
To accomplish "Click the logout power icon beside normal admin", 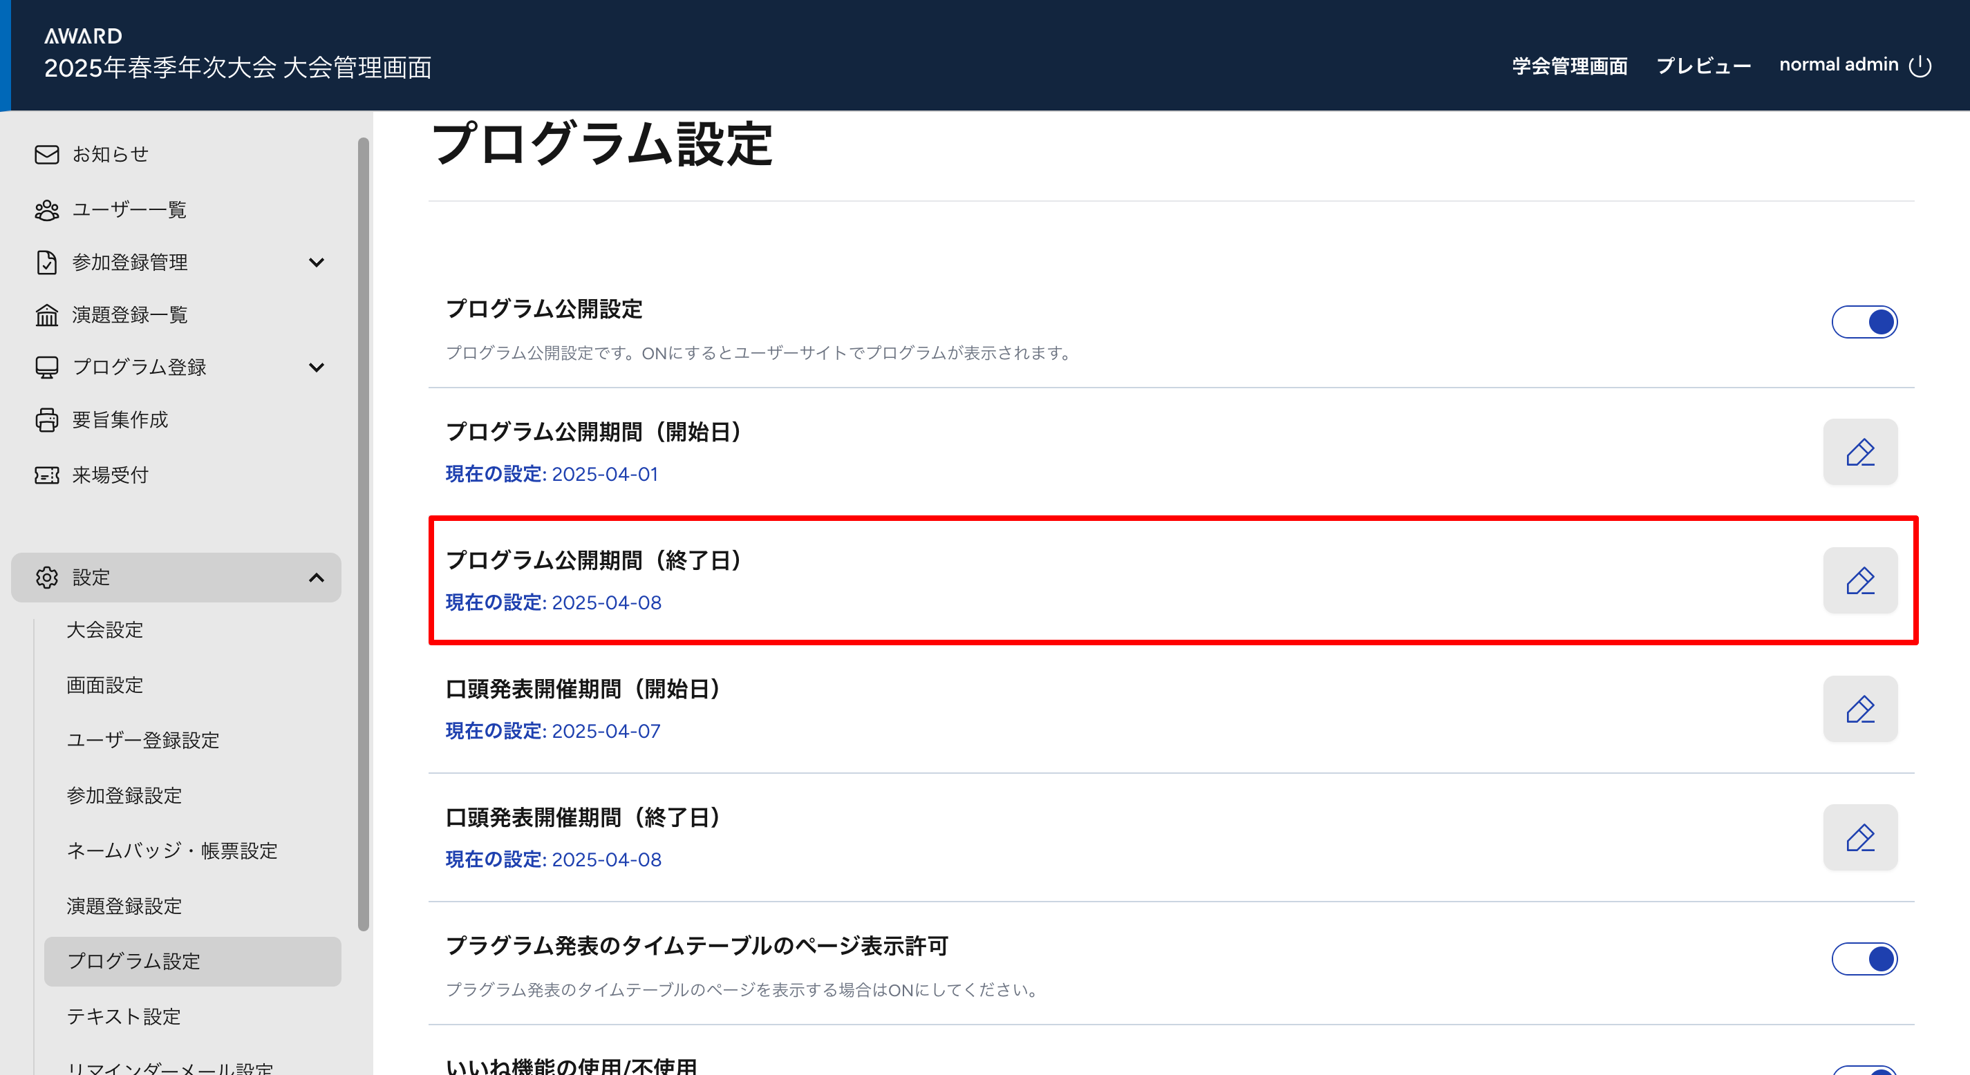I will click(x=1920, y=66).
